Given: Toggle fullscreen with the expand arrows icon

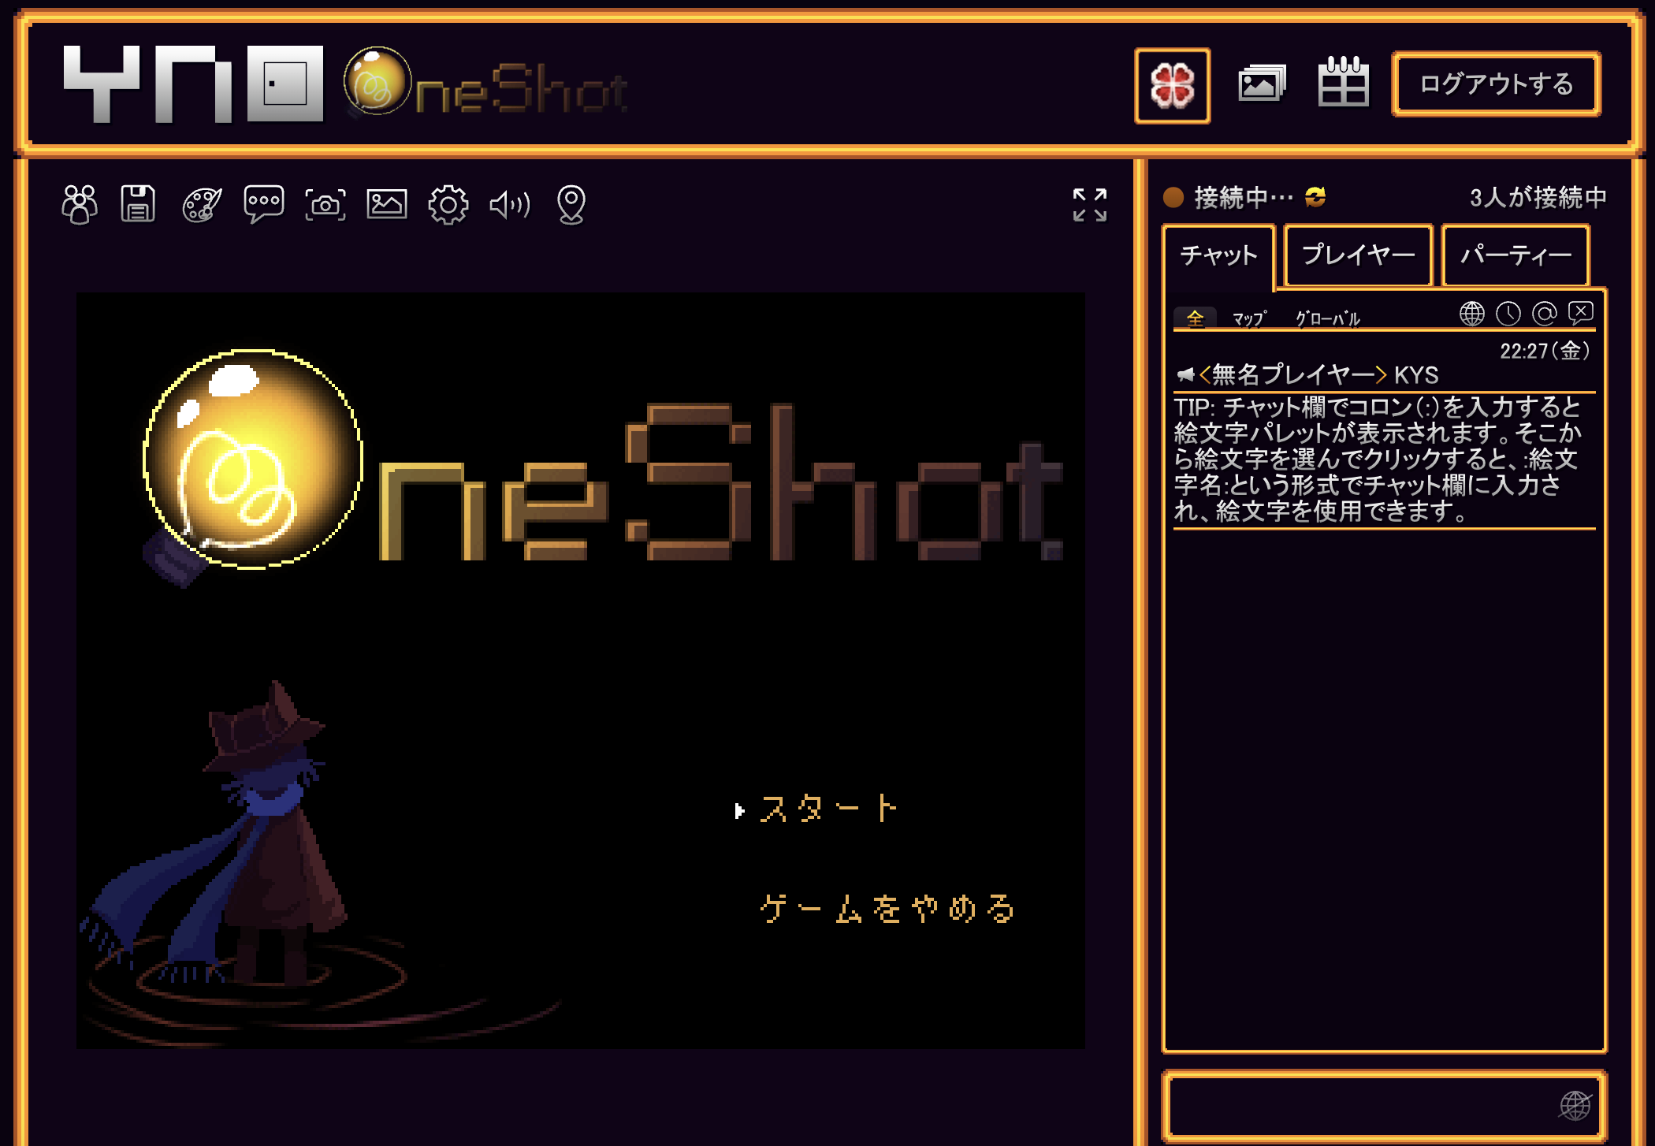Looking at the screenshot, I should point(1089,205).
